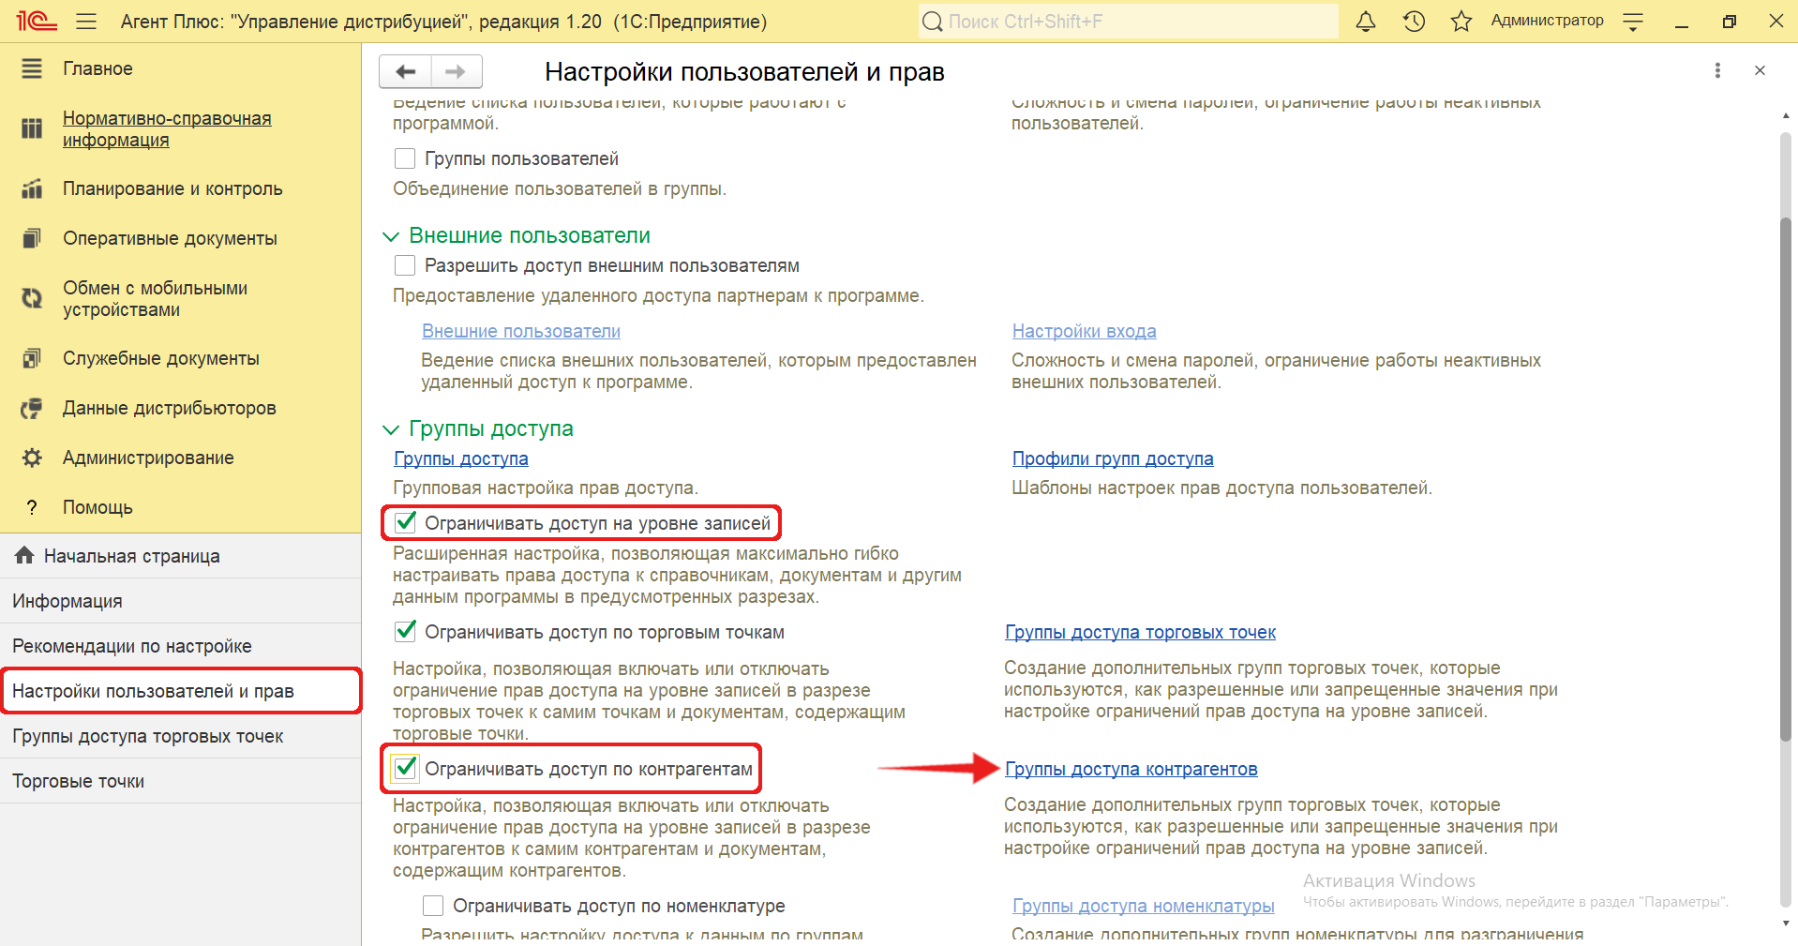Enable the Группы пользователей checkbox

tap(405, 158)
